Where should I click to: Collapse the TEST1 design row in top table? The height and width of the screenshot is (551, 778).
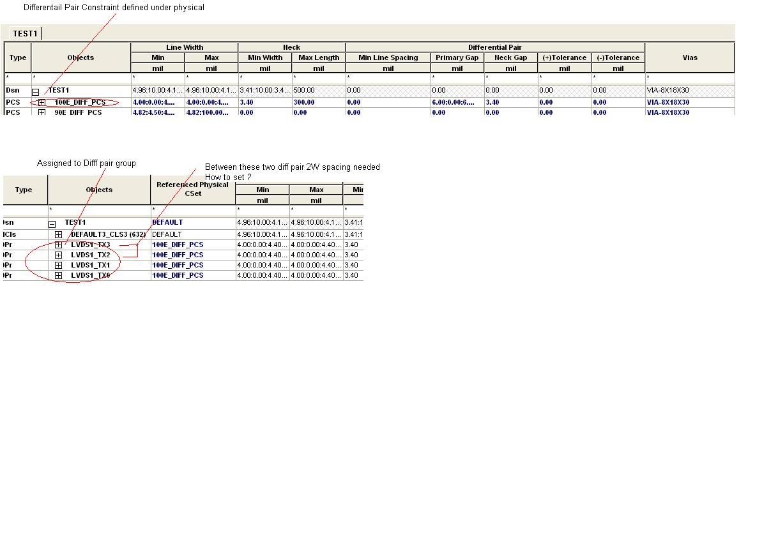point(36,91)
